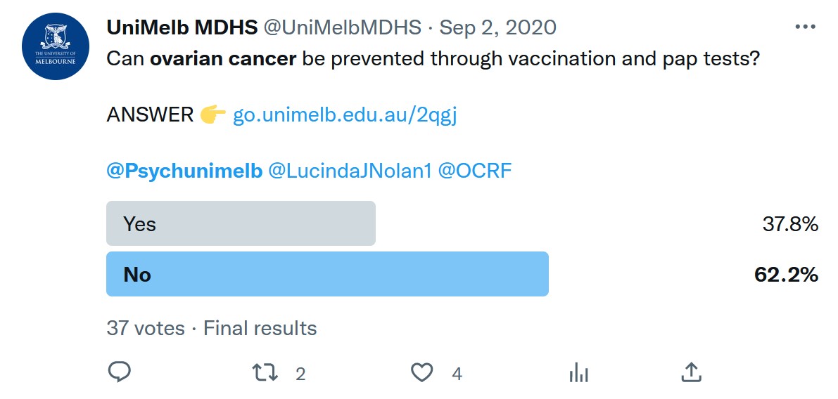838x399 pixels.
Task: Visit @Psychunimelb mention
Action: 184,171
